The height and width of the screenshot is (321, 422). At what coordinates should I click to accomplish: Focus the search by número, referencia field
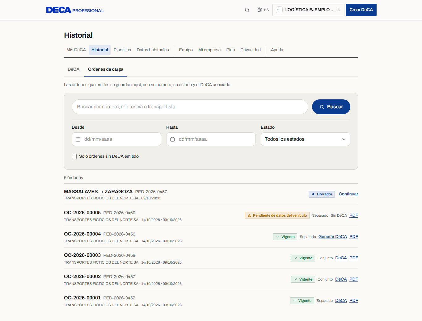click(190, 107)
